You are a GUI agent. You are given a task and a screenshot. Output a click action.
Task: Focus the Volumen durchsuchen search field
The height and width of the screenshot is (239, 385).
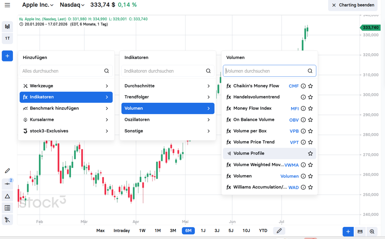pyautogui.click(x=270, y=71)
